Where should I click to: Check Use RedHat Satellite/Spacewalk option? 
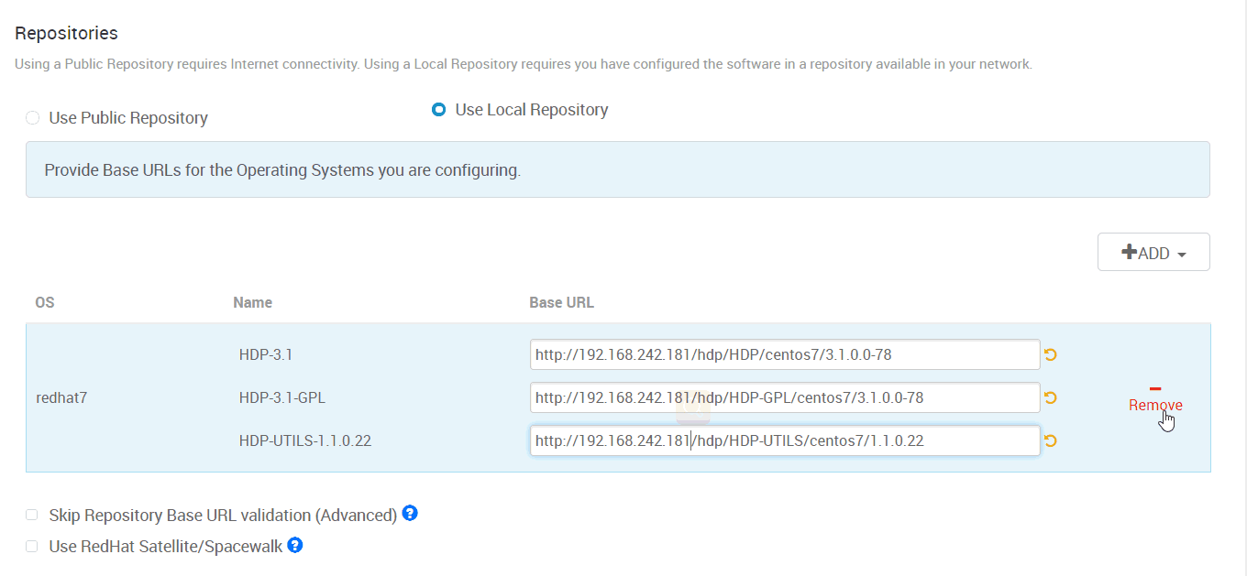(32, 547)
